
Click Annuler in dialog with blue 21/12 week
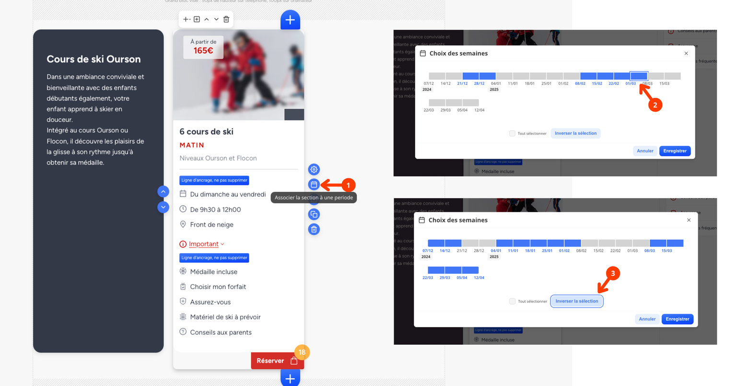coord(645,151)
